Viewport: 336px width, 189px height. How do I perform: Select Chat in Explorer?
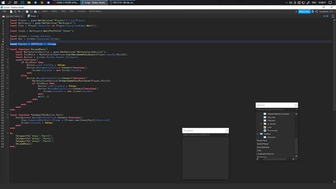[259, 151]
